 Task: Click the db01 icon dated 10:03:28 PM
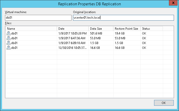pos(9,33)
